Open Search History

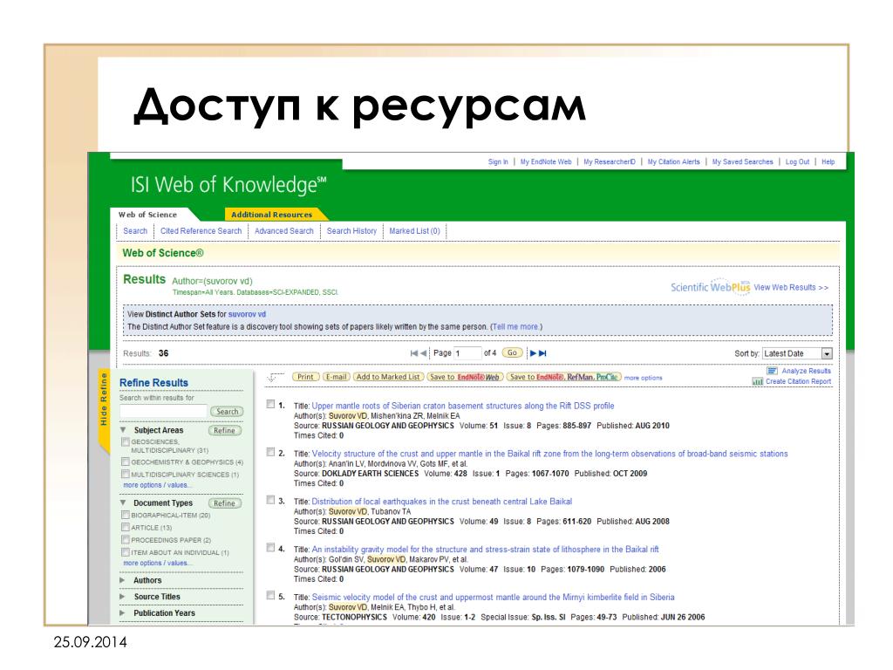pos(351,230)
